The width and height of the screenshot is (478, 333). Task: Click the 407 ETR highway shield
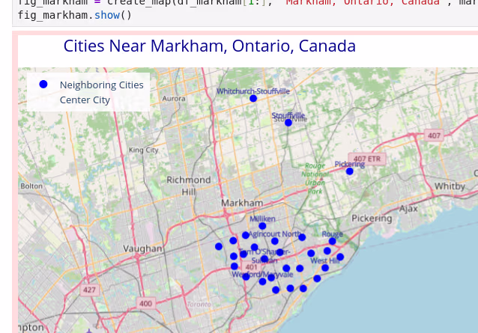(367, 159)
